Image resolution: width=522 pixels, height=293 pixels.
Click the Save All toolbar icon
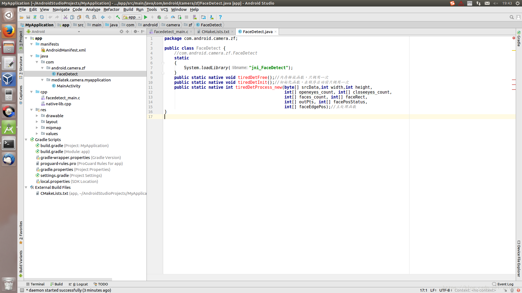click(28, 17)
